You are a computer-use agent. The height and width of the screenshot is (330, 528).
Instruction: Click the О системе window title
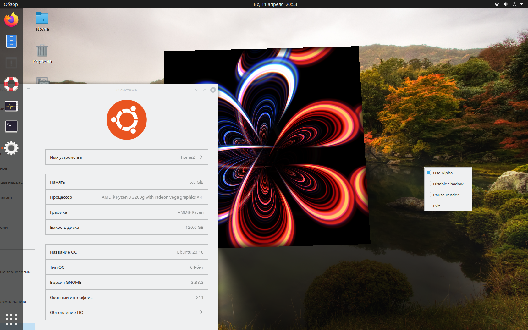(127, 90)
